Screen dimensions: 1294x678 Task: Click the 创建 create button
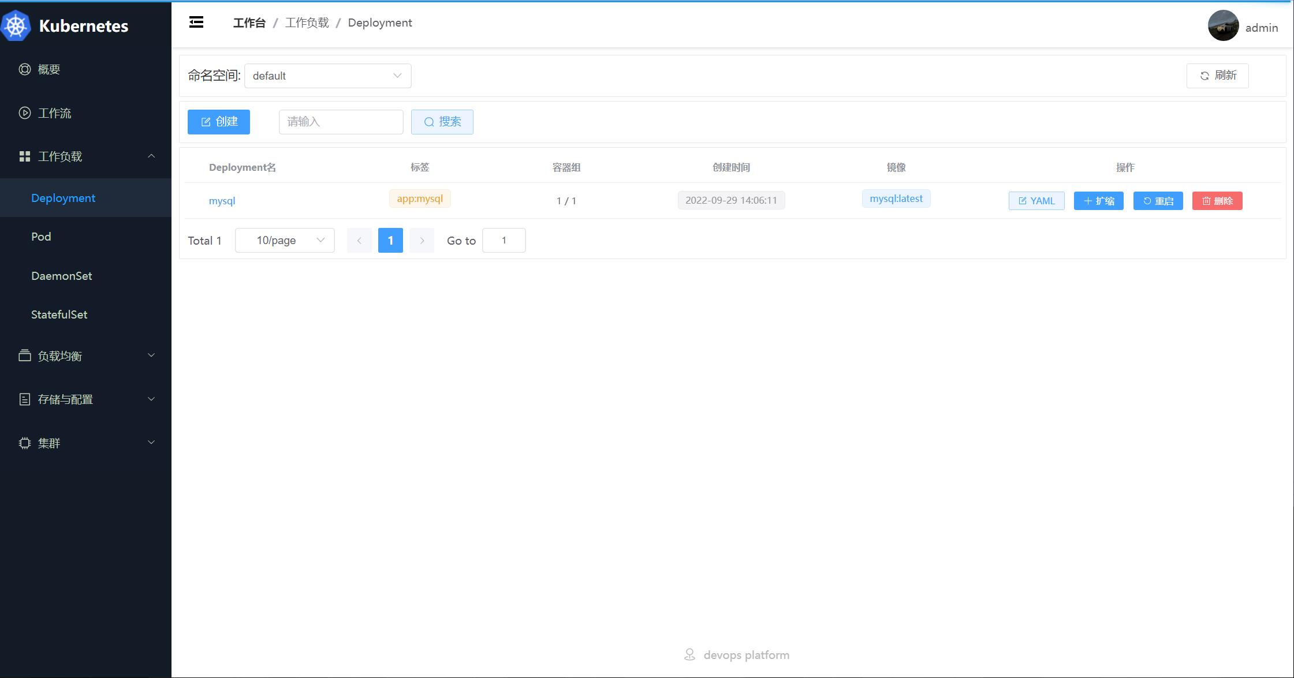(218, 122)
